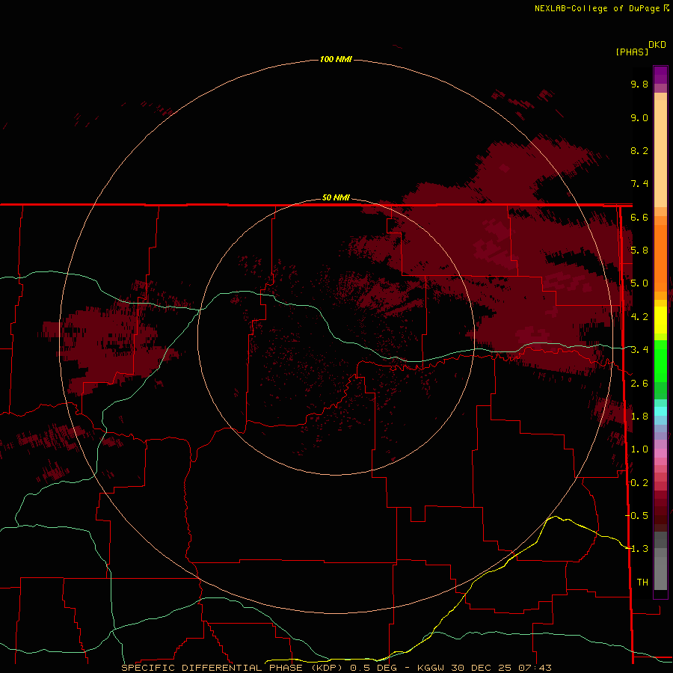The image size is (673, 673).
Task: Click the 4.2 value on color scale
Action: [639, 316]
